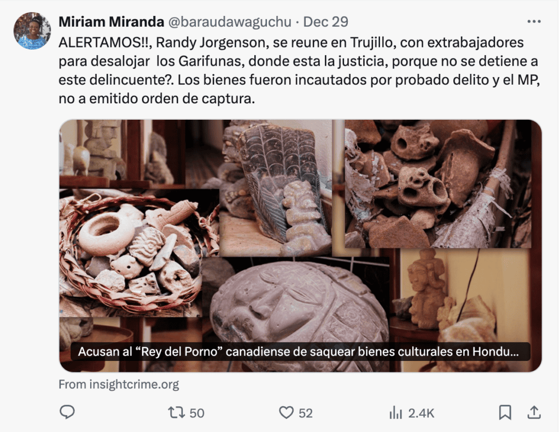Screen dimensions: 560x432
Task: Like the tweet with the heart icon
Action: click(286, 413)
